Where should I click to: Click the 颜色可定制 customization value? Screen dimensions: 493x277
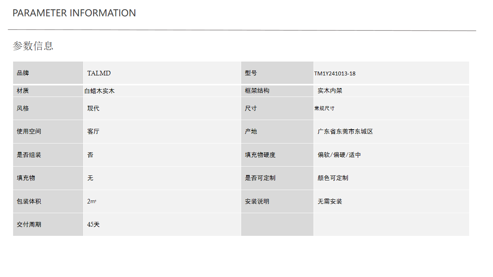(333, 178)
